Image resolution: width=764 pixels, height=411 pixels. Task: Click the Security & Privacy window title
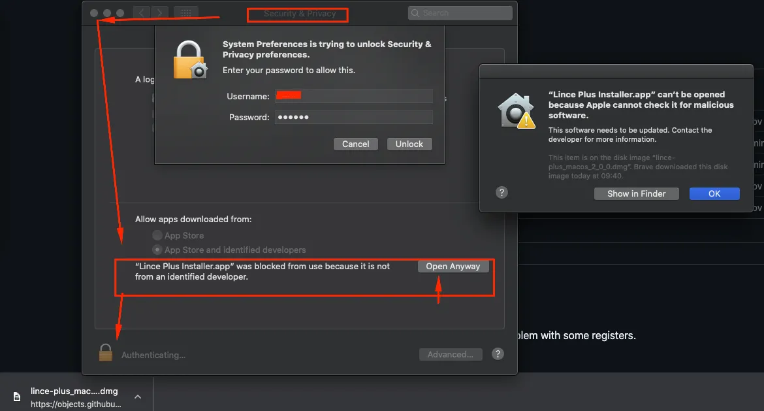point(300,14)
